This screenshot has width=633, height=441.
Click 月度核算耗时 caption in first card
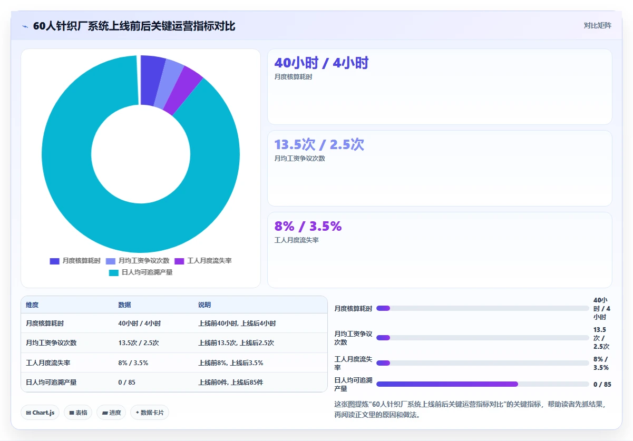tap(293, 77)
